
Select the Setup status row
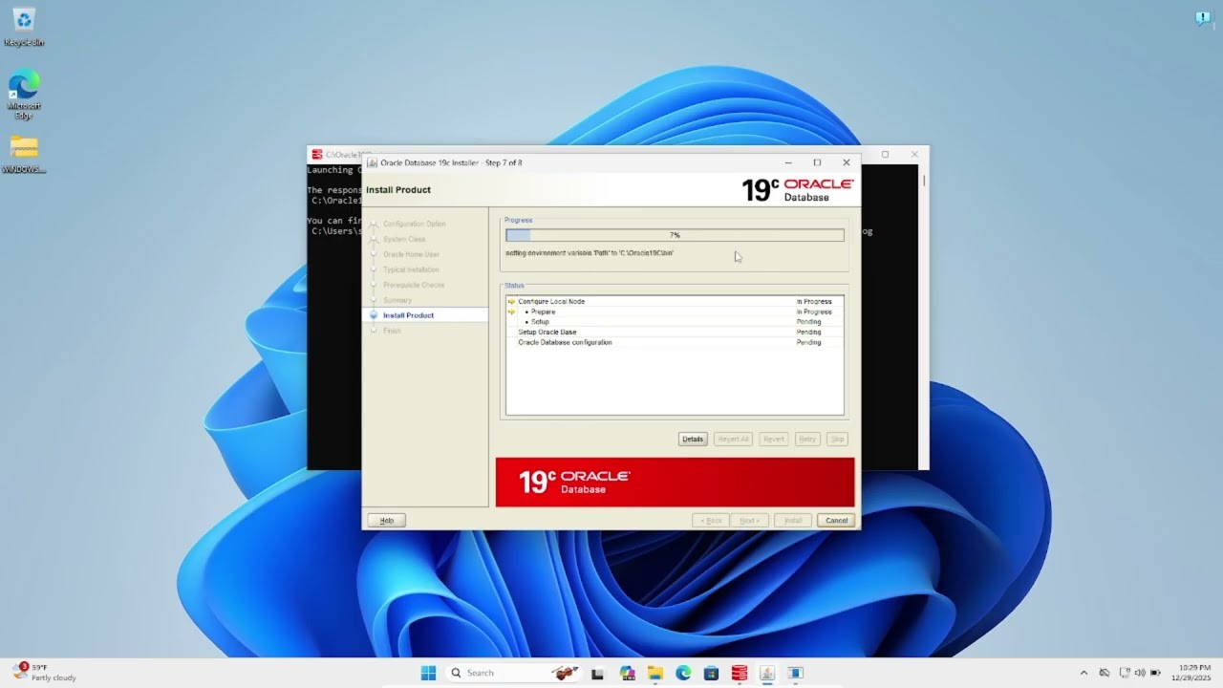[x=675, y=322]
